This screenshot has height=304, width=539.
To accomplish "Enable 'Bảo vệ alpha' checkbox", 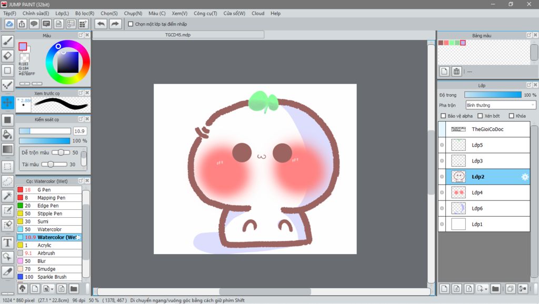I will 443,116.
